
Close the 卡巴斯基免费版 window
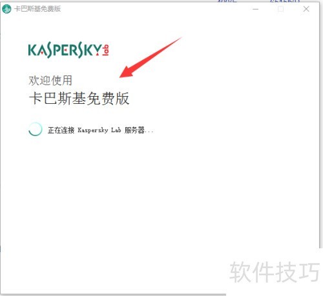tap(306, 9)
